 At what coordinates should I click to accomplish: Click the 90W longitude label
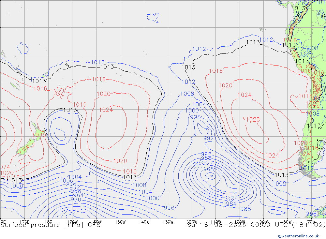coord(264,222)
